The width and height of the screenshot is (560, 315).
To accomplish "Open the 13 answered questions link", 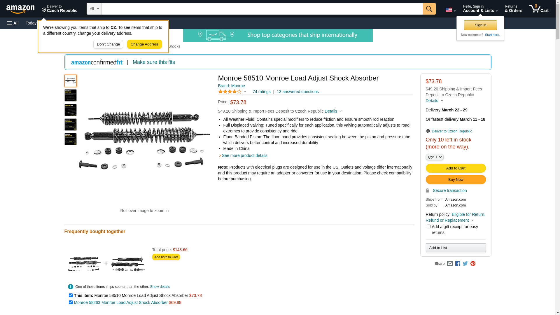I will (x=297, y=92).
